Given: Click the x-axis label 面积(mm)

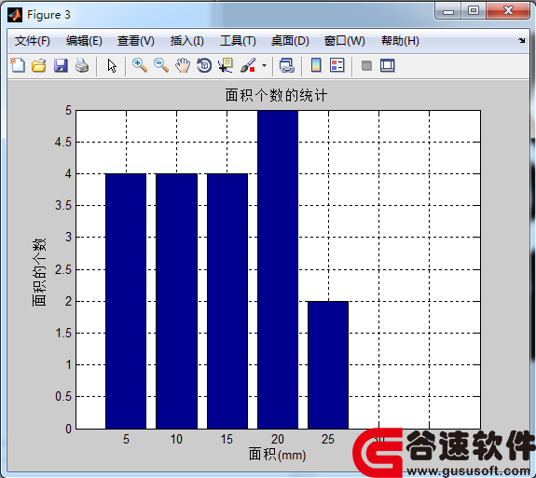Looking at the screenshot, I should 277,455.
